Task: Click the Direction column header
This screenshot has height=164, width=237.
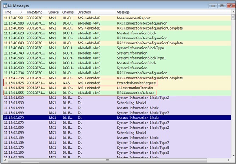Action: pyautogui.click(x=95, y=12)
